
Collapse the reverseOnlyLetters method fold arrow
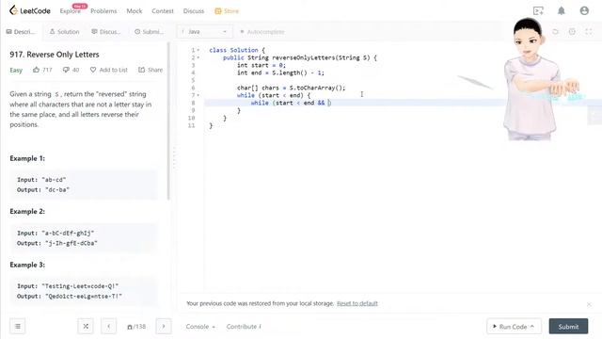pos(198,57)
